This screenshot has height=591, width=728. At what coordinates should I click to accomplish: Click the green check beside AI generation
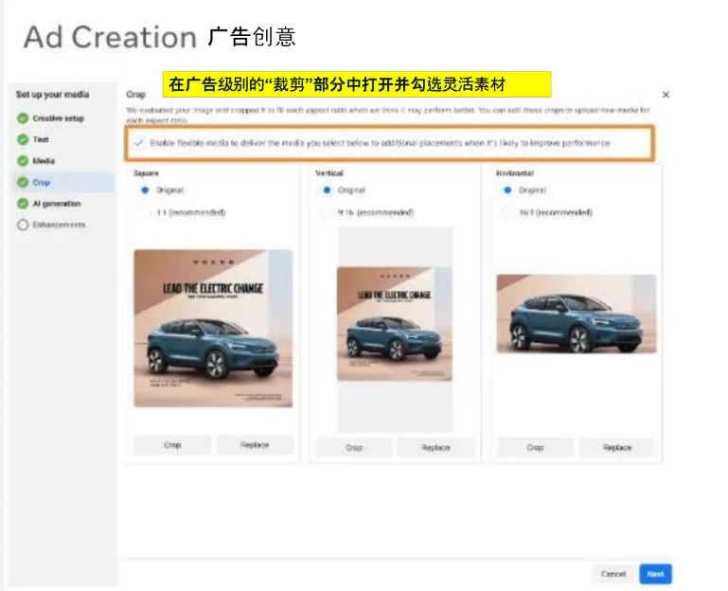tap(23, 204)
